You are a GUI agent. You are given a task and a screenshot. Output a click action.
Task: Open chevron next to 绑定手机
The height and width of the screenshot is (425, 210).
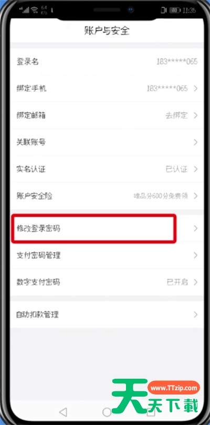[196, 88]
